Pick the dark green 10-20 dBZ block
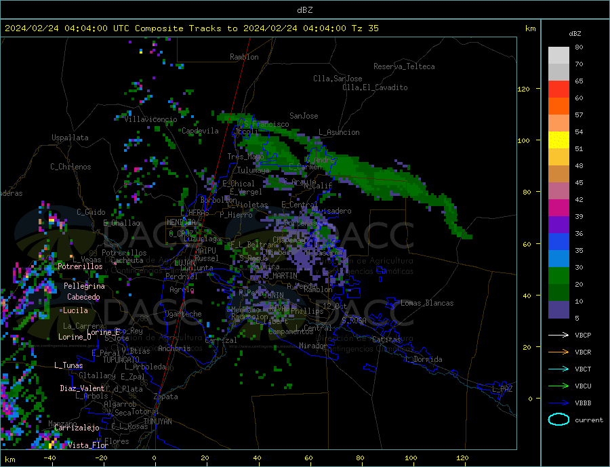Viewport: 610px width, 467px height. pos(558,293)
